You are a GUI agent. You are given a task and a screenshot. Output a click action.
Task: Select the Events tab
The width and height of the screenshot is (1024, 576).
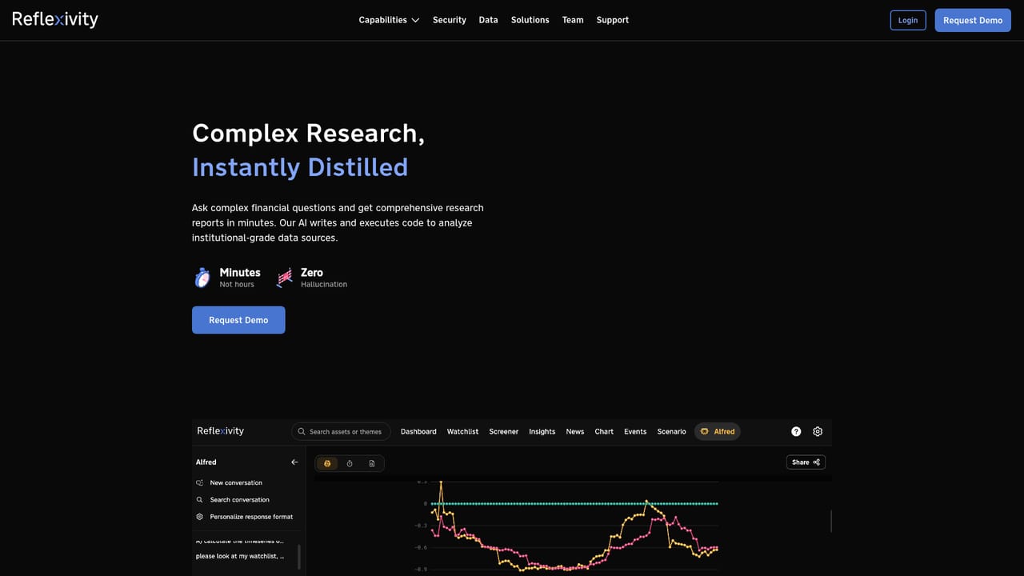click(635, 431)
